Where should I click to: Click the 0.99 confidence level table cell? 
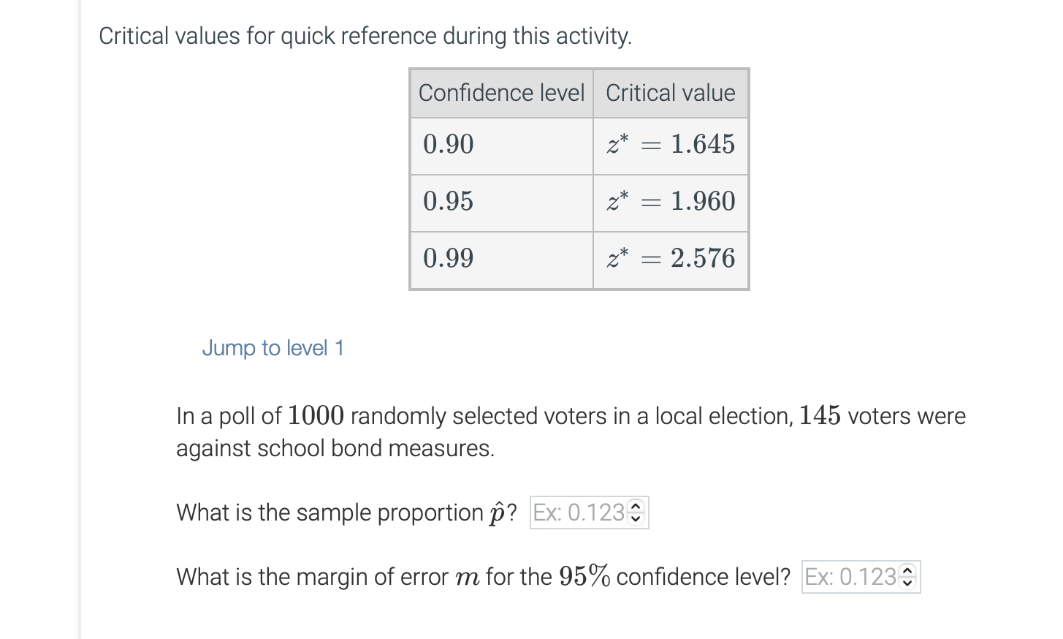[501, 259]
